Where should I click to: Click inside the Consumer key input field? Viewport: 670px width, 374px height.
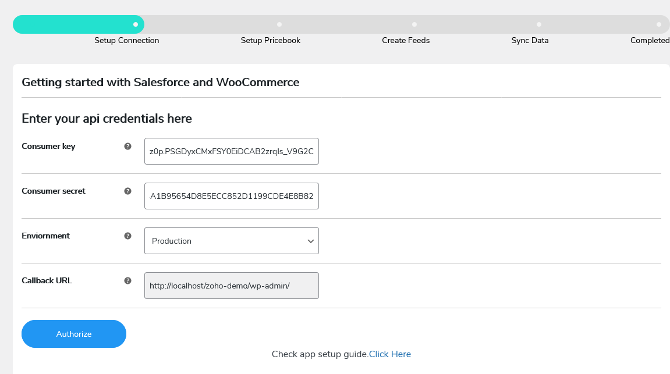click(231, 151)
